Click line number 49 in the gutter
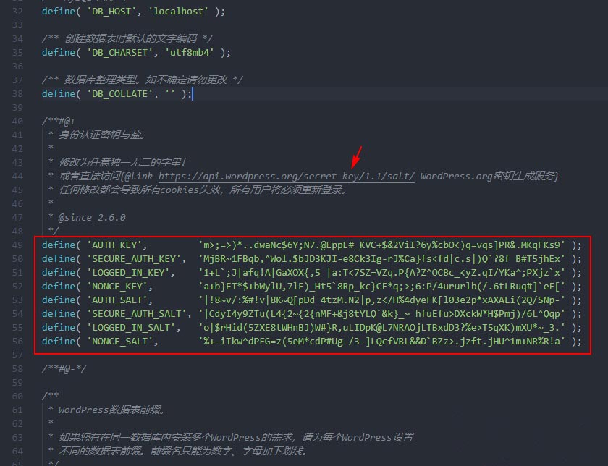The width and height of the screenshot is (608, 466). click(x=18, y=245)
